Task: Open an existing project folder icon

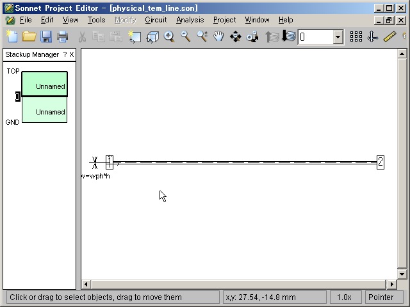Action: pyautogui.click(x=29, y=36)
